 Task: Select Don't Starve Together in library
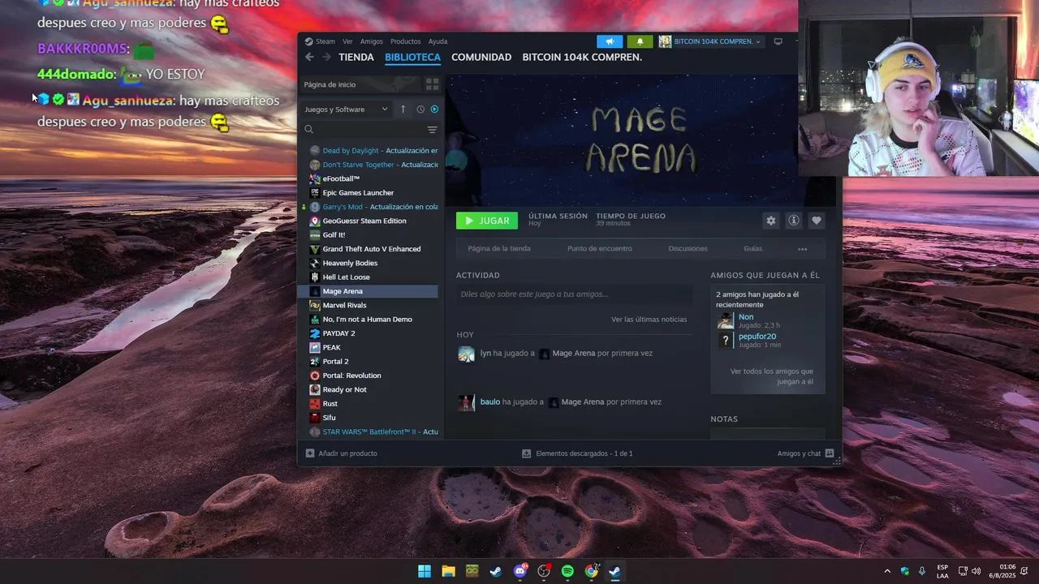[x=373, y=165]
